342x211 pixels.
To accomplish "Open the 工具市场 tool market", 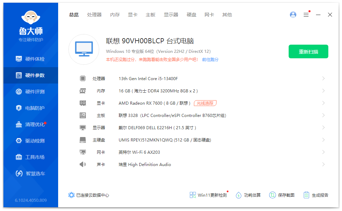I will coord(30,157).
